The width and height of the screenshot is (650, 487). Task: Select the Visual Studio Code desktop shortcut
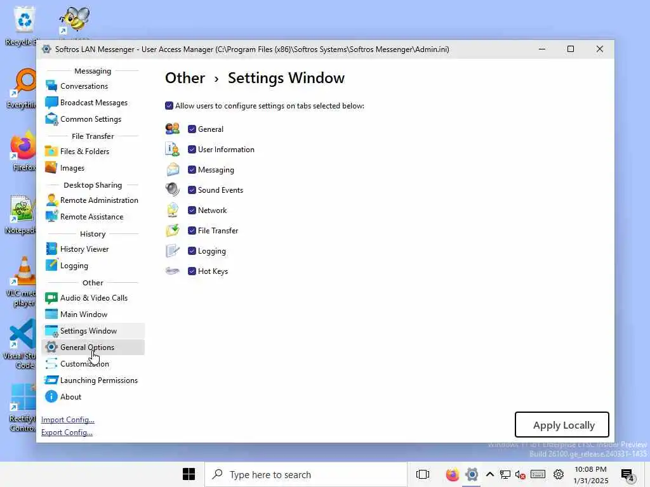(21, 344)
